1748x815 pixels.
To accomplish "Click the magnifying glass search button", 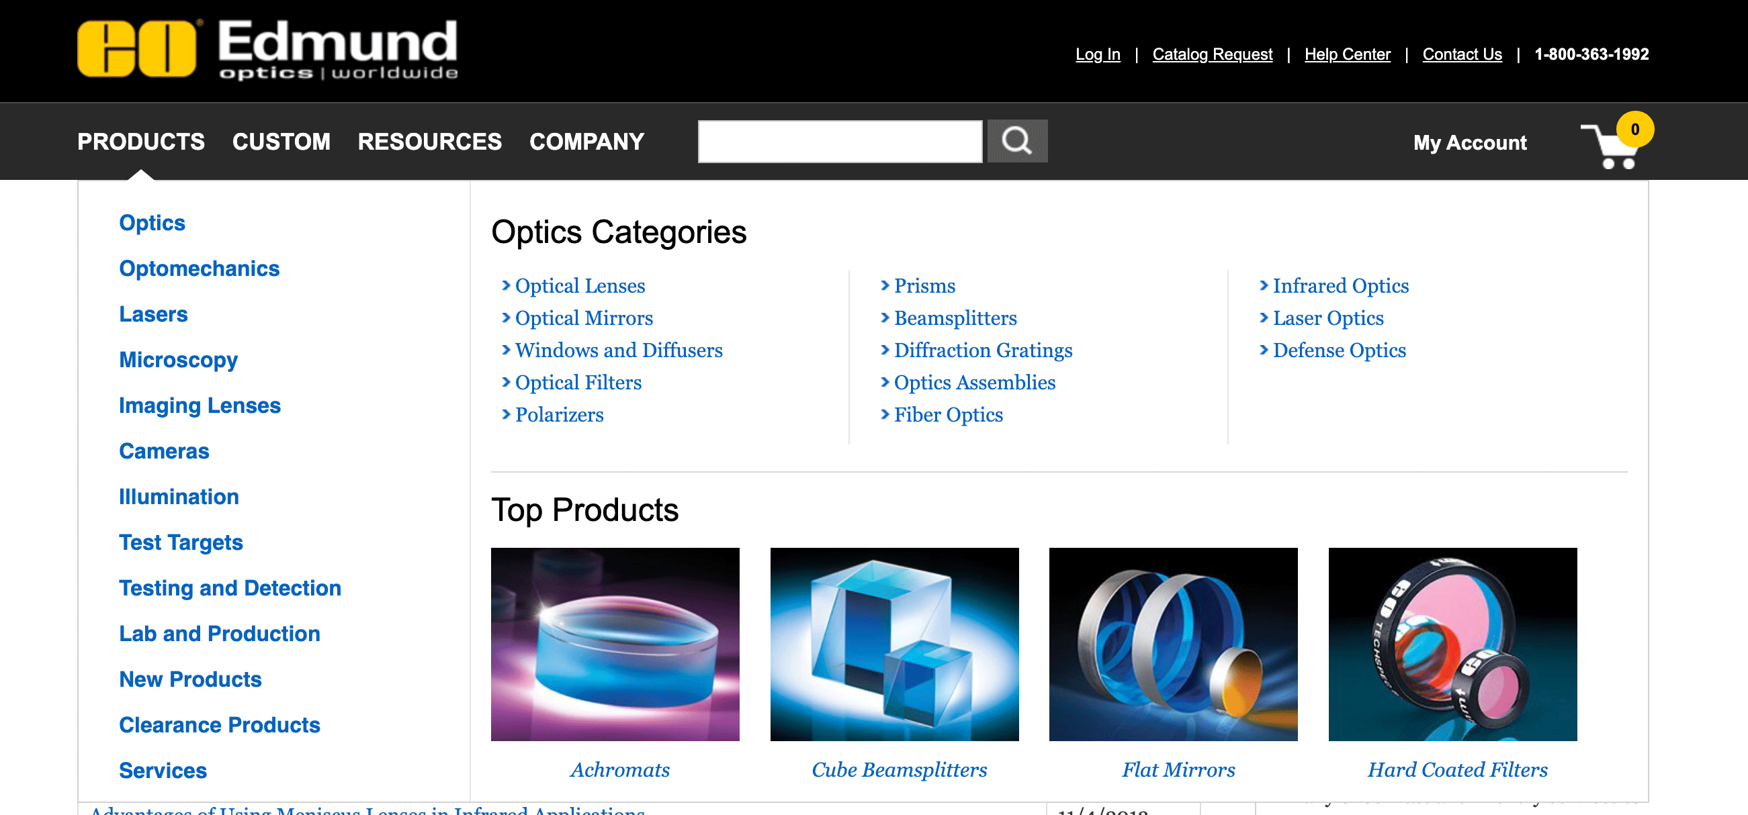I will click(x=1016, y=141).
